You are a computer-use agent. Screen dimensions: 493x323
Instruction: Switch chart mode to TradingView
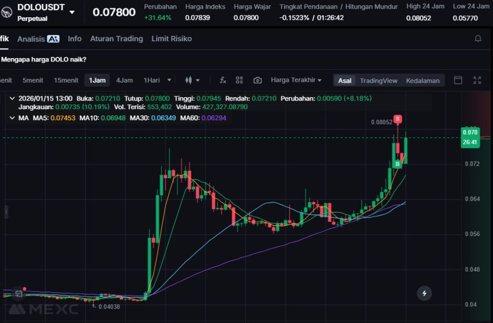pos(378,80)
